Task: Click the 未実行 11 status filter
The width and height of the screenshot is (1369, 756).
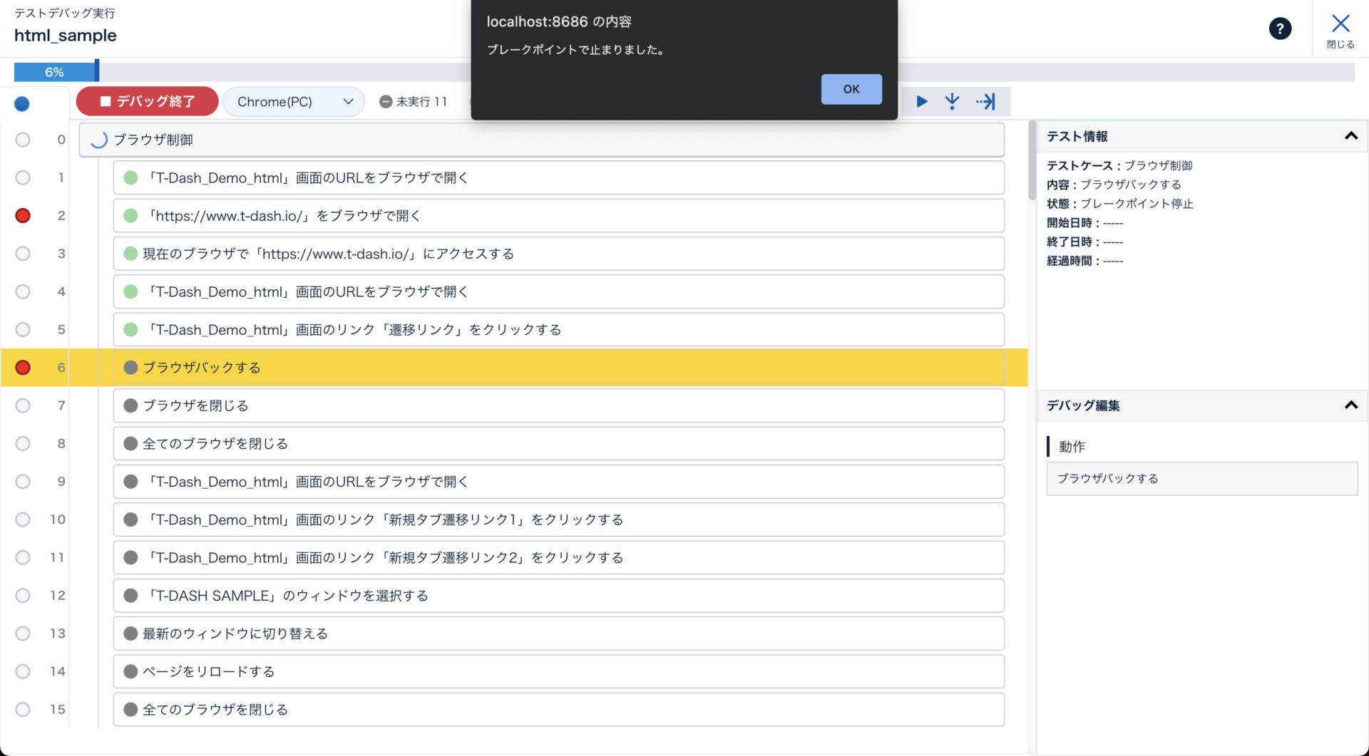Action: click(x=414, y=102)
